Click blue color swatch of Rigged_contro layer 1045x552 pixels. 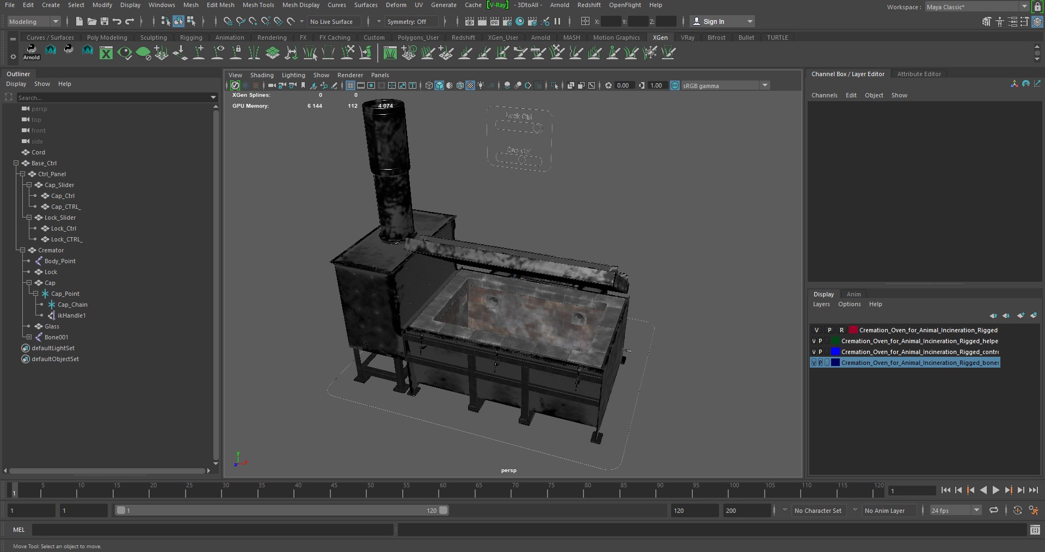click(835, 352)
